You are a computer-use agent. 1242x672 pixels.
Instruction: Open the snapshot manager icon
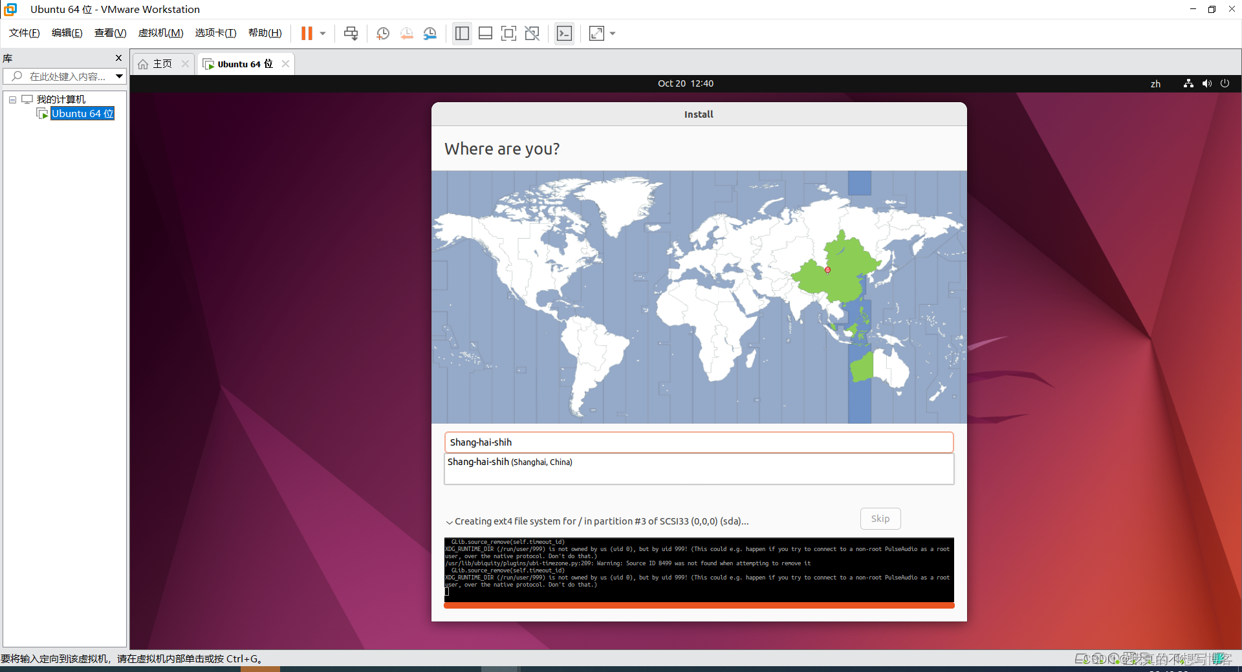click(x=430, y=33)
